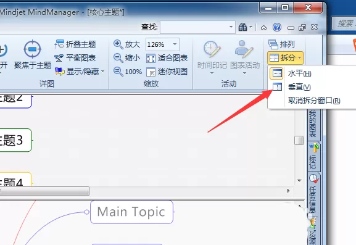Viewport: 356px width, 245px height.
Task: Open Mini View (迷你视图)
Action: point(167,72)
